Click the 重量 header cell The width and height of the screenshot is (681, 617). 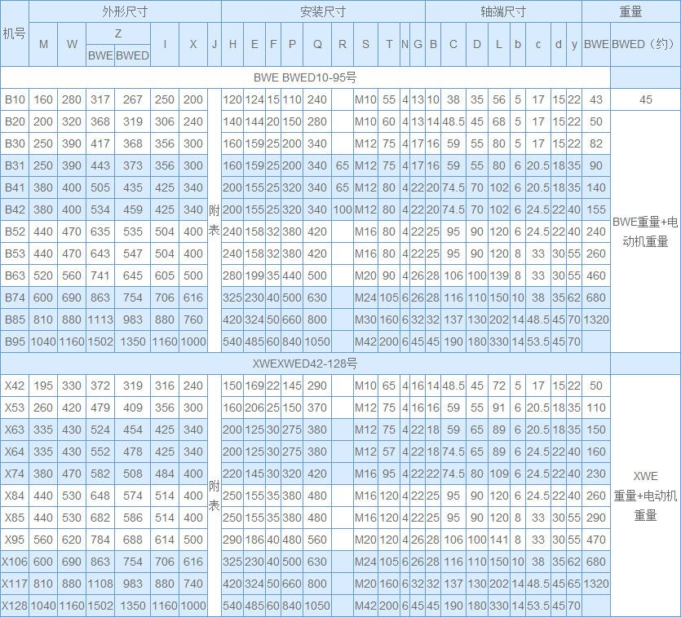[630, 11]
